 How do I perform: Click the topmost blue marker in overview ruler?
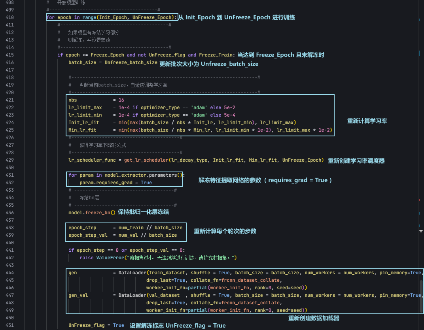tap(419, 19)
